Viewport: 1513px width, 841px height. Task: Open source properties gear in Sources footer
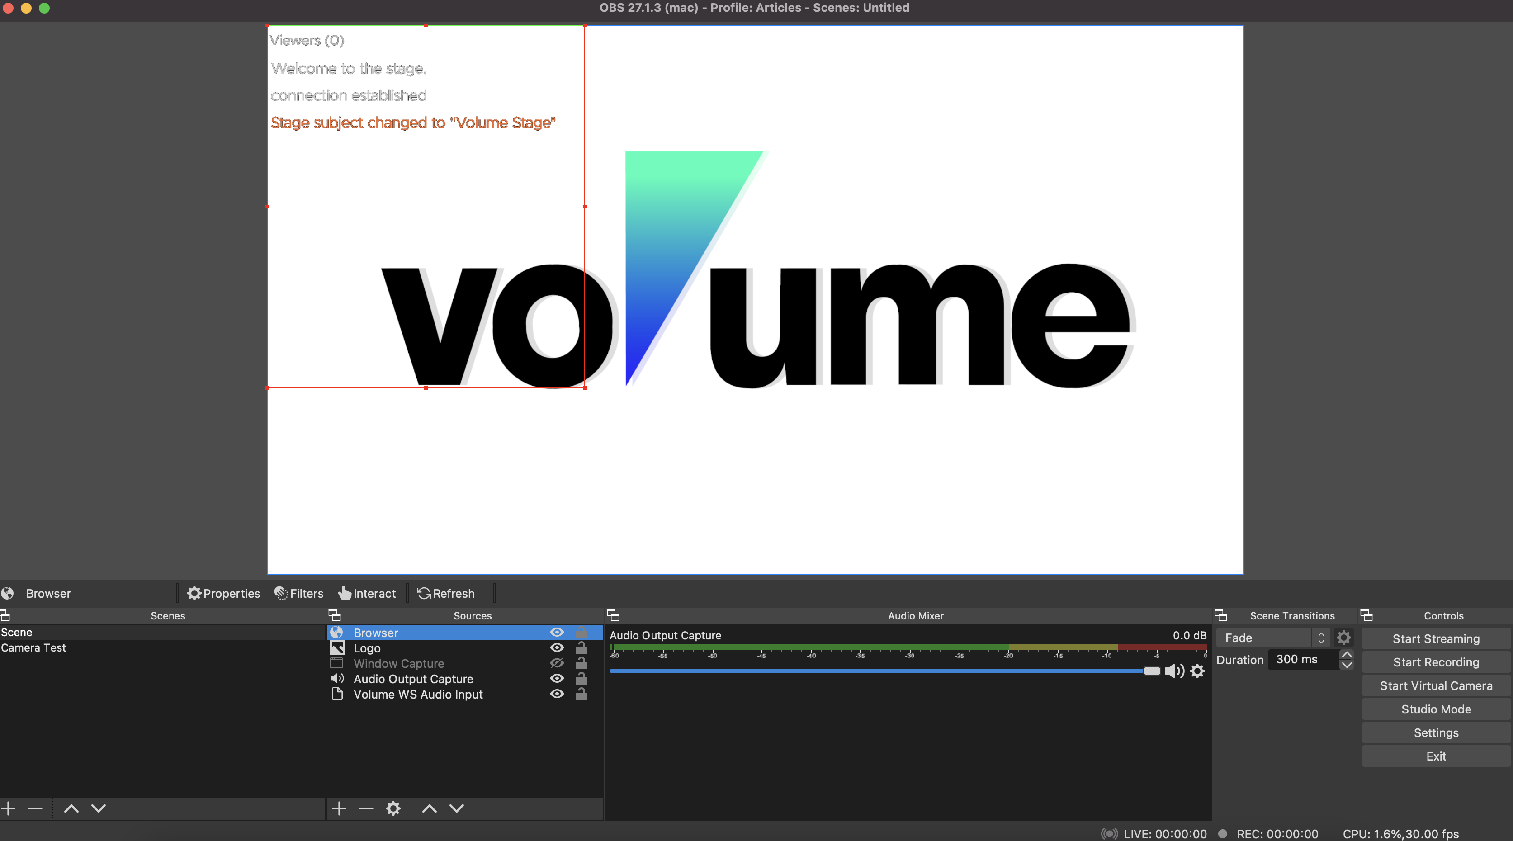coord(393,808)
